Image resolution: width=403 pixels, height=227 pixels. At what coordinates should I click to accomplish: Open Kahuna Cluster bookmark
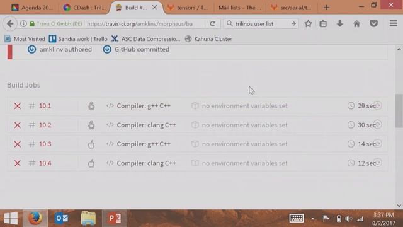(x=208, y=39)
